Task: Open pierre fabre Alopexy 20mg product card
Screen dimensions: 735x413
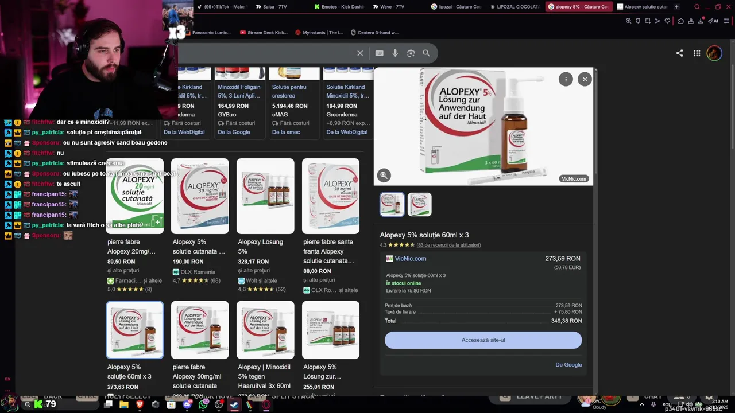Action: (x=134, y=225)
